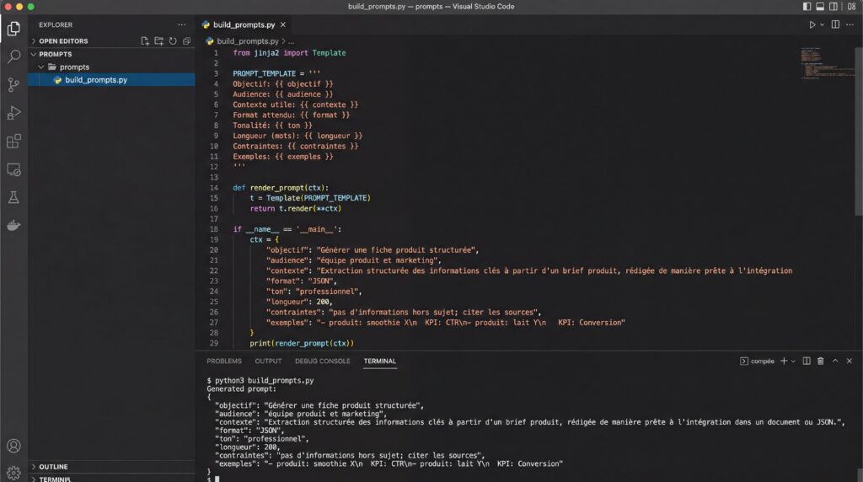
Task: Click the terminal prompt input cursor
Action: click(x=217, y=479)
